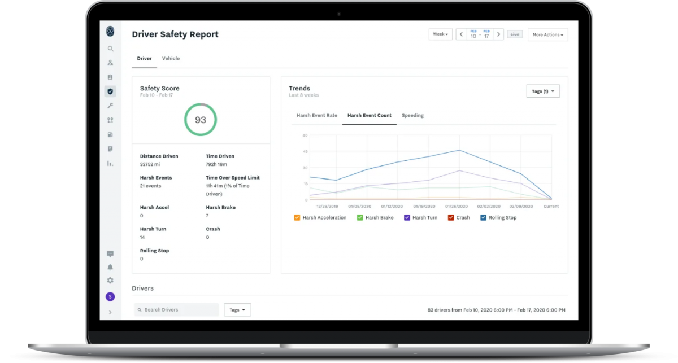Switch to the Driver tab
This screenshot has width=678, height=363.
pyautogui.click(x=144, y=58)
